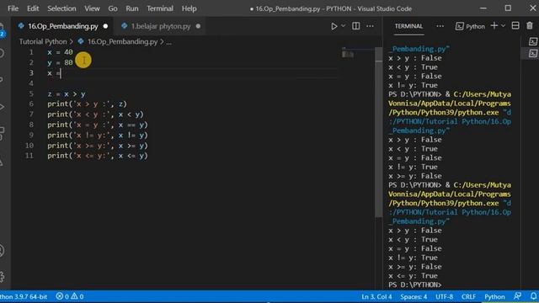Viewport: 539px width, 303px height.
Task: Click the editor minimap preview
Action: click(x=348, y=54)
